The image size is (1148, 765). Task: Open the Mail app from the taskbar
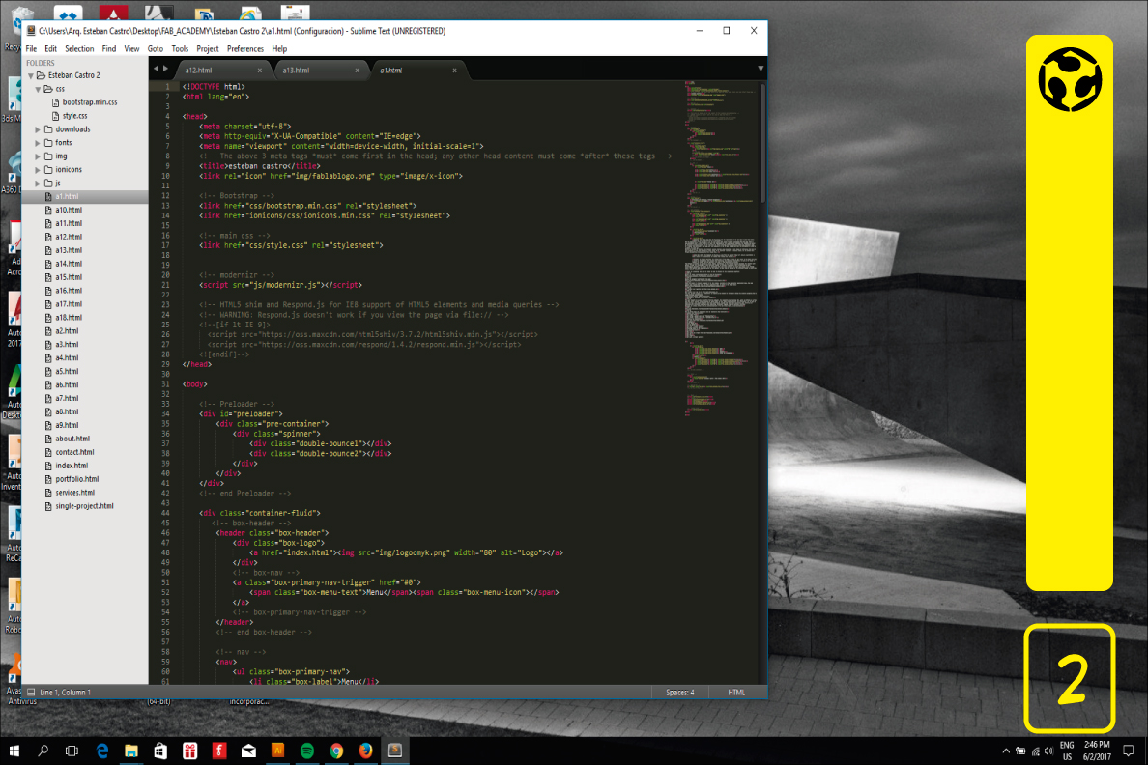point(248,751)
